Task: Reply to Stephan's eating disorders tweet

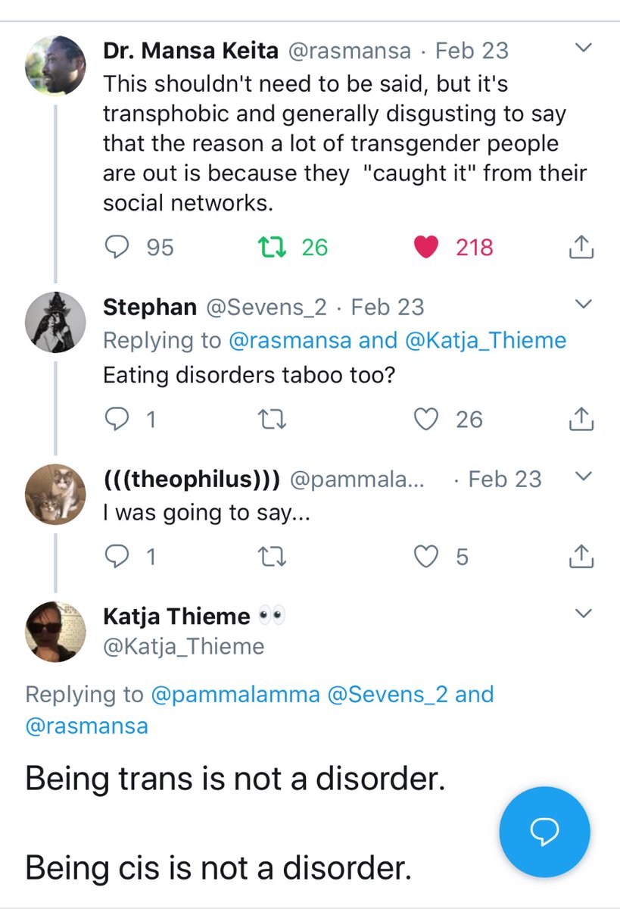Action: [x=118, y=419]
